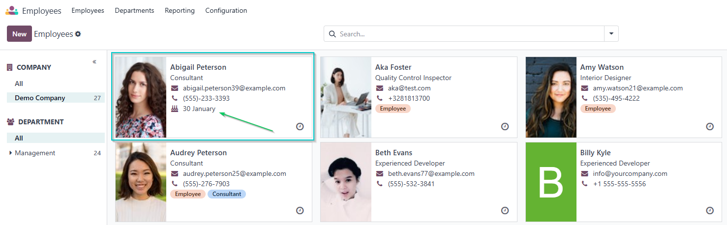Select All under the Company section

[19, 84]
